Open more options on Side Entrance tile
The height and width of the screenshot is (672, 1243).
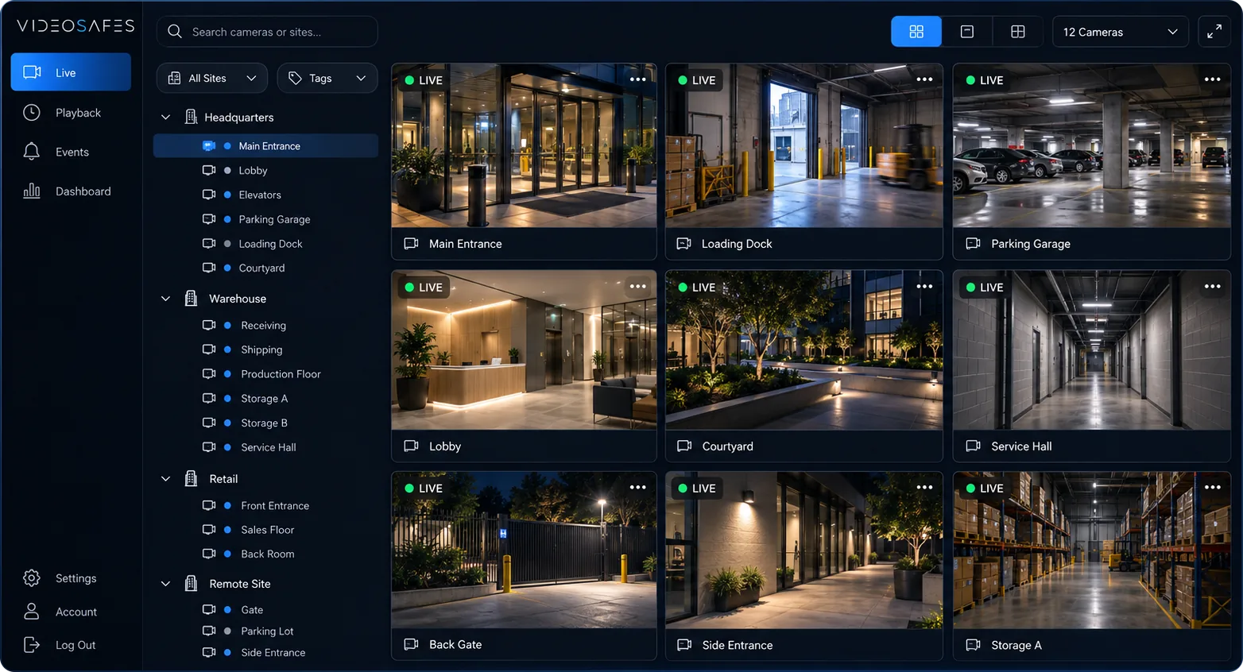[924, 488]
